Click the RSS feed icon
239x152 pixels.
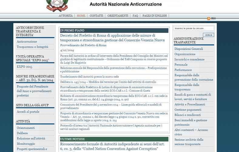click(x=208, y=19)
